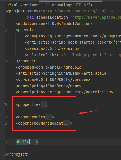This screenshot has width=121, height=160.
Task: Click SpringAiChatDemo in the name tag
Action: coord(47,86)
